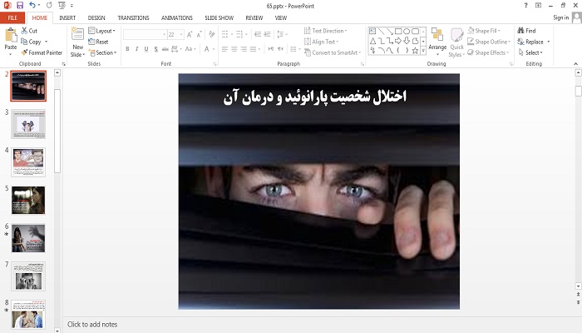The height and width of the screenshot is (333, 582).
Task: Align text right in Paragraph group
Action: [244, 49]
